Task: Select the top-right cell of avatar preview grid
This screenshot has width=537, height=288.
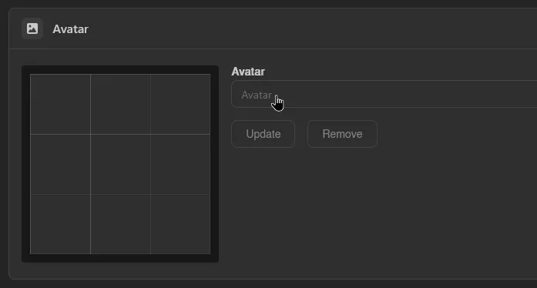Action: [x=180, y=104]
